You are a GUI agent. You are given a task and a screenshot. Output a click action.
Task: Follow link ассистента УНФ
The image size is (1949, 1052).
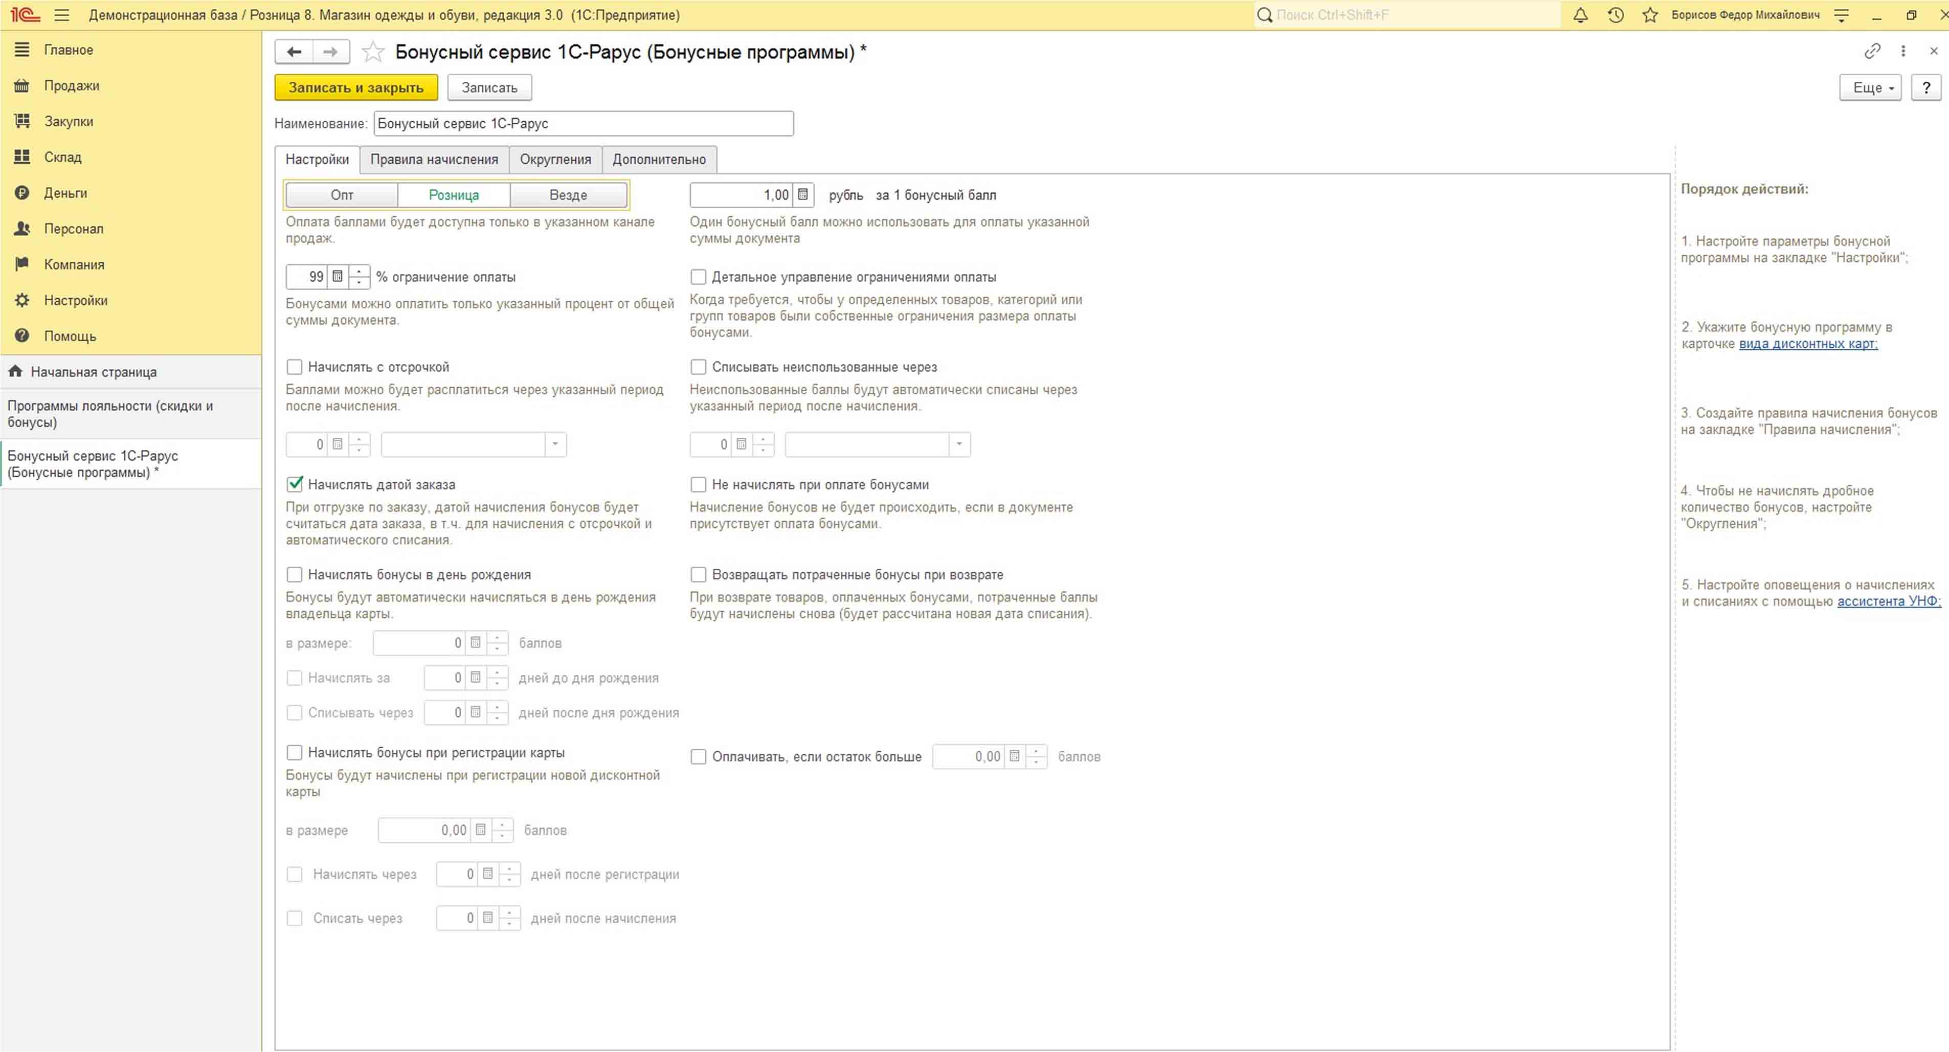point(1889,601)
